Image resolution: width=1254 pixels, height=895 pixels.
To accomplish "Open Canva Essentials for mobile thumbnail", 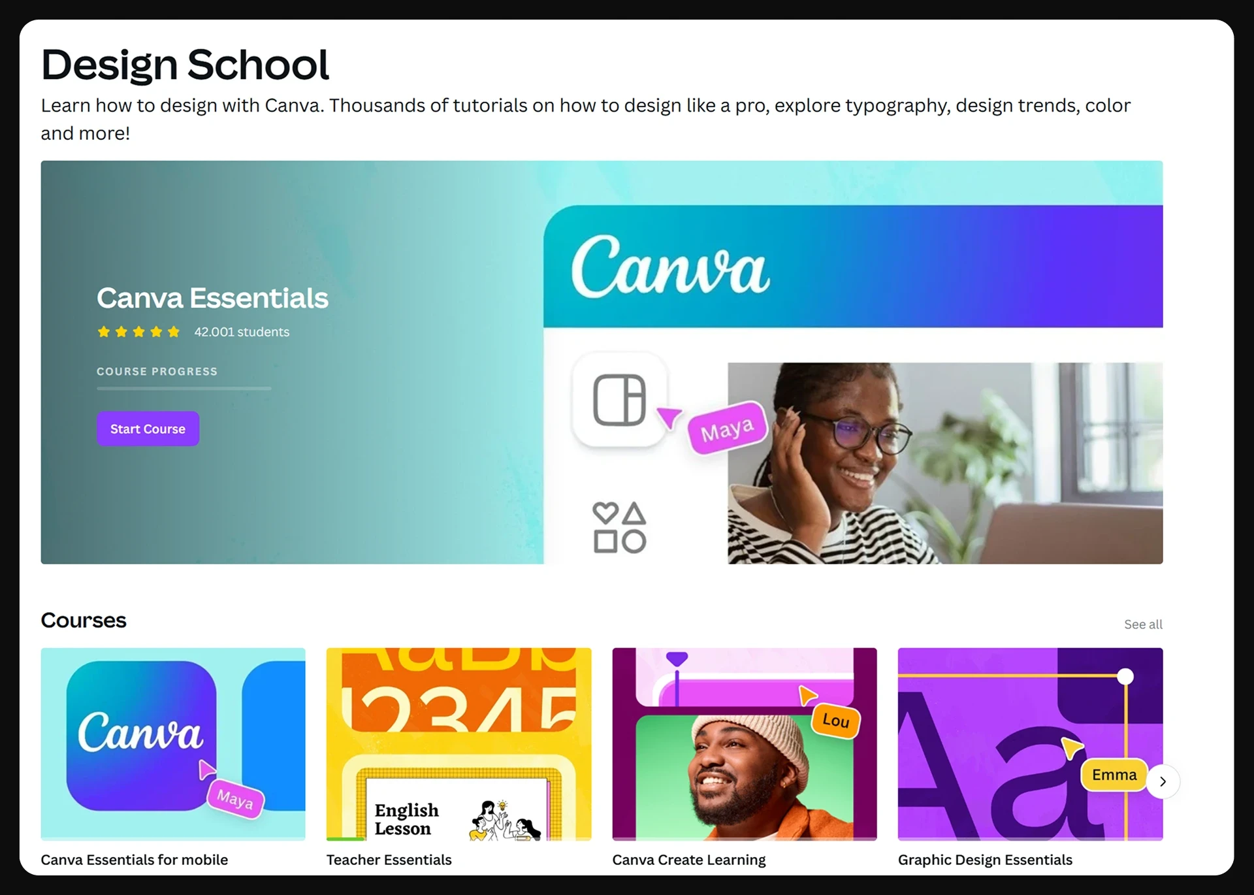I will [x=173, y=743].
